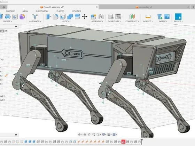This screenshot has width=195, height=146.
Task: Select the Move/Copy four-arrow tool
Action: [x=85, y=17]
